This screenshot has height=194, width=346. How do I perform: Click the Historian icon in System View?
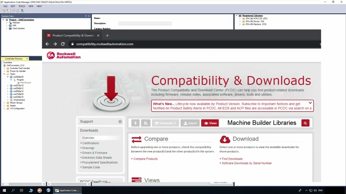[x=10, y=23]
